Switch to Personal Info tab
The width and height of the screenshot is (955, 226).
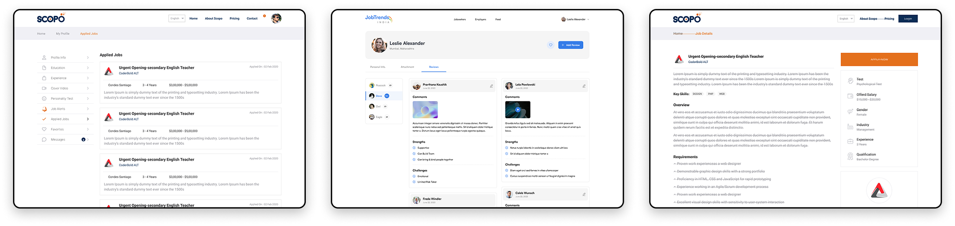click(378, 67)
